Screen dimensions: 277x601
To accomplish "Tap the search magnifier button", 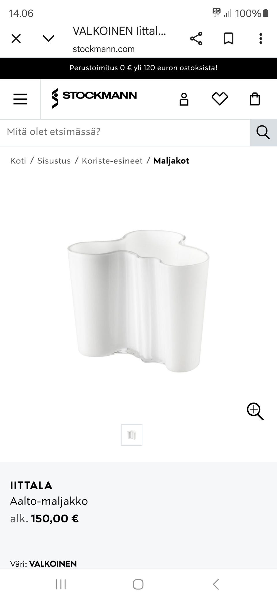I will (263, 133).
